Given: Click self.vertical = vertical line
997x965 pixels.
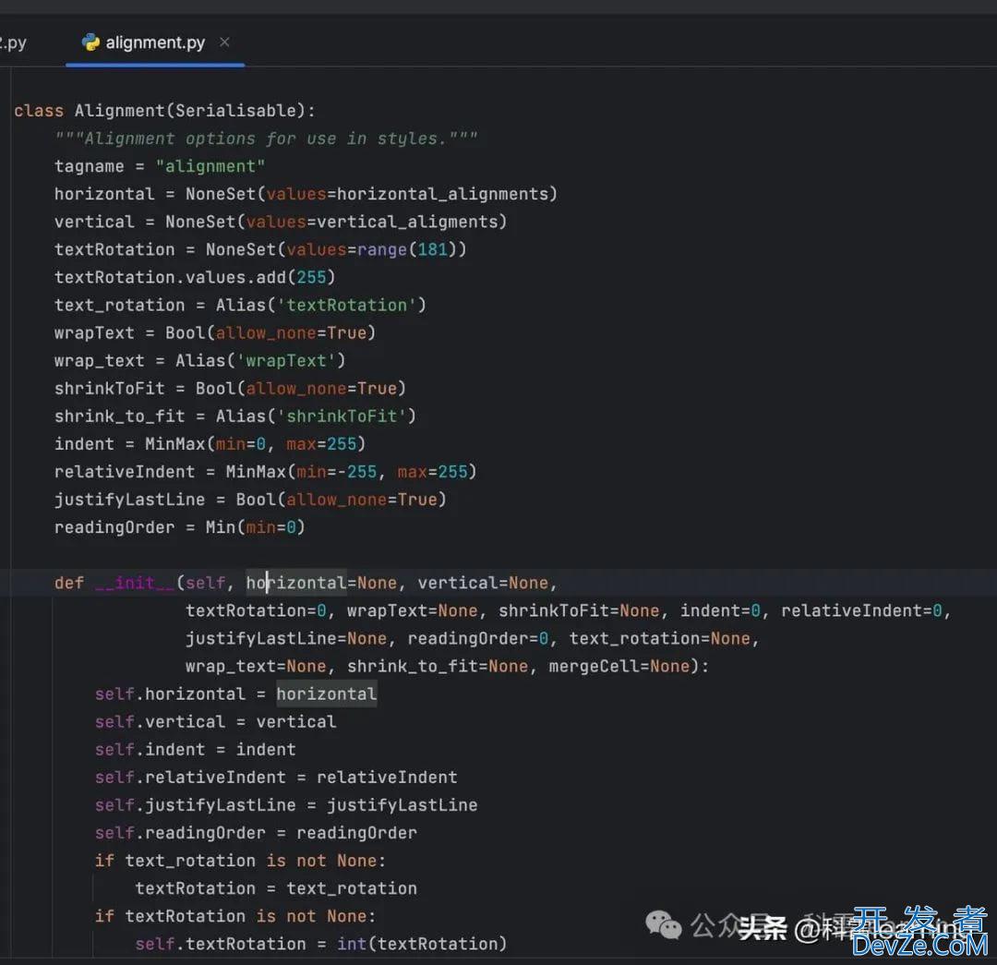Looking at the screenshot, I should (x=215, y=721).
